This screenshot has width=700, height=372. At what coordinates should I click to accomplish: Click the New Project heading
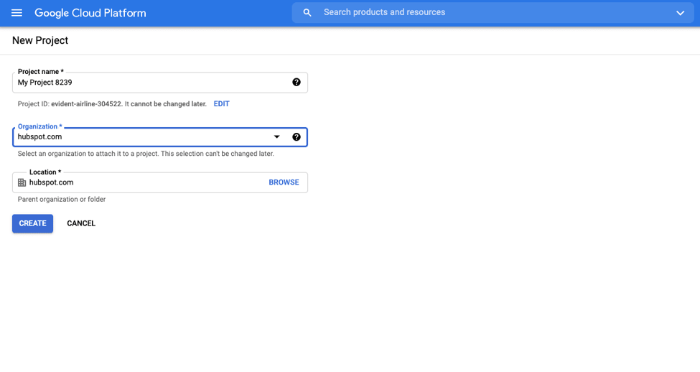click(40, 40)
